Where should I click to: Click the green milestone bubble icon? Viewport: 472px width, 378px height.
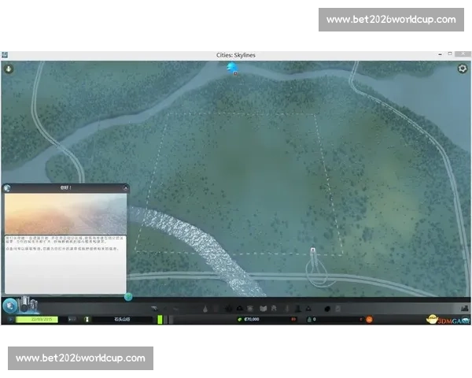tap(128, 297)
